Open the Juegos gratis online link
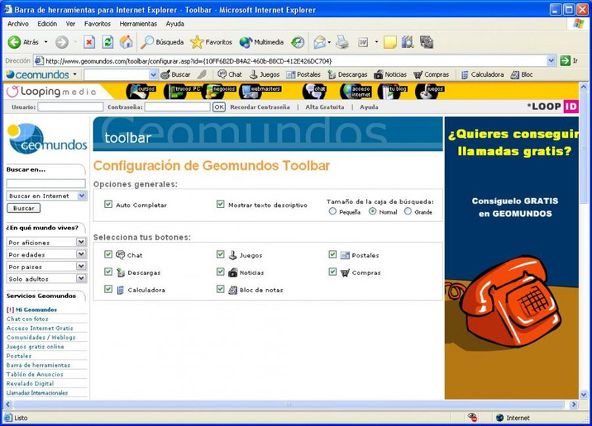The image size is (592, 426). point(35,346)
